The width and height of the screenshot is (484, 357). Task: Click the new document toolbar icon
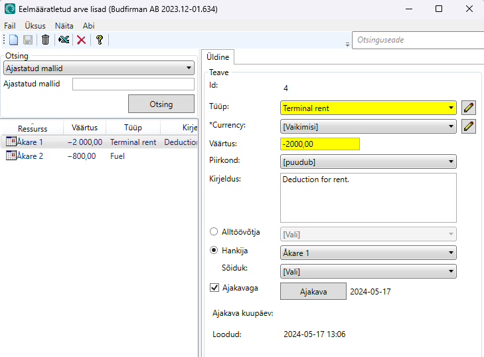(x=13, y=40)
